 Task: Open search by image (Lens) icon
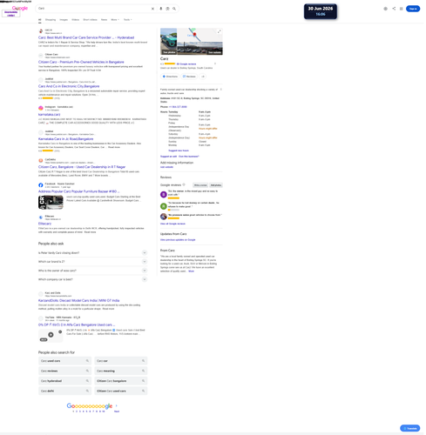pyautogui.click(x=167, y=9)
